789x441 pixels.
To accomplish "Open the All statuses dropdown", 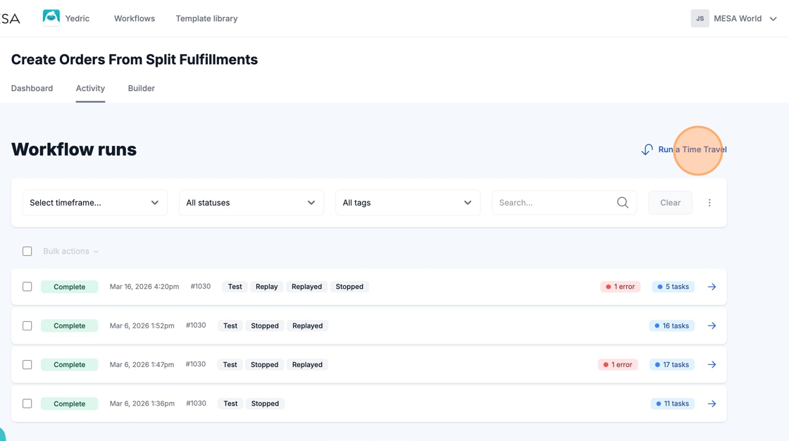I will (251, 203).
